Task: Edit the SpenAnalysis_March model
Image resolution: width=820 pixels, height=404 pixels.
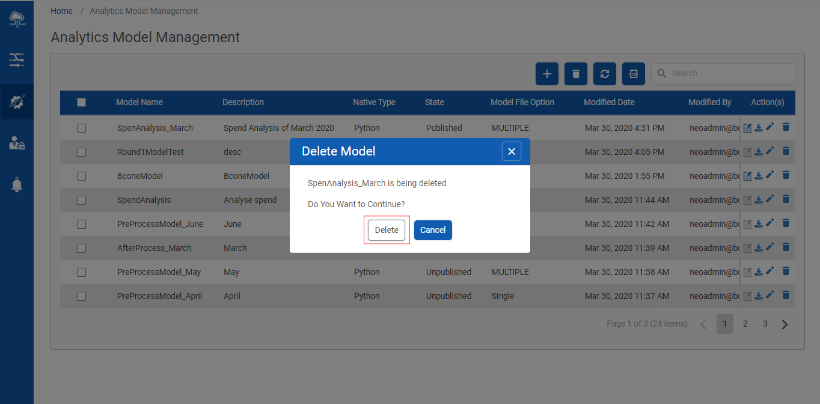Action: [770, 127]
